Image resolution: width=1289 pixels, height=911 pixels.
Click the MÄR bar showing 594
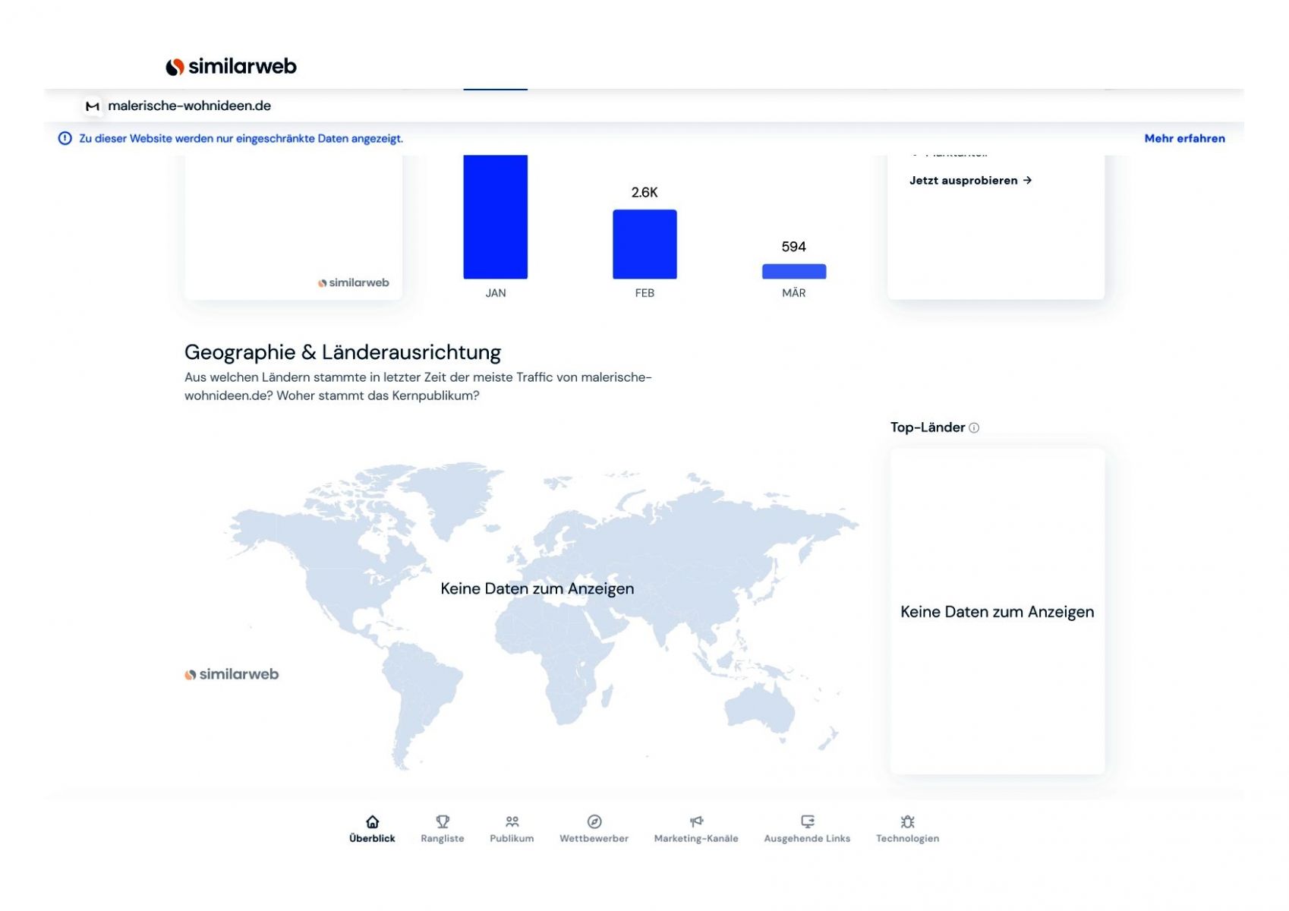(x=794, y=272)
